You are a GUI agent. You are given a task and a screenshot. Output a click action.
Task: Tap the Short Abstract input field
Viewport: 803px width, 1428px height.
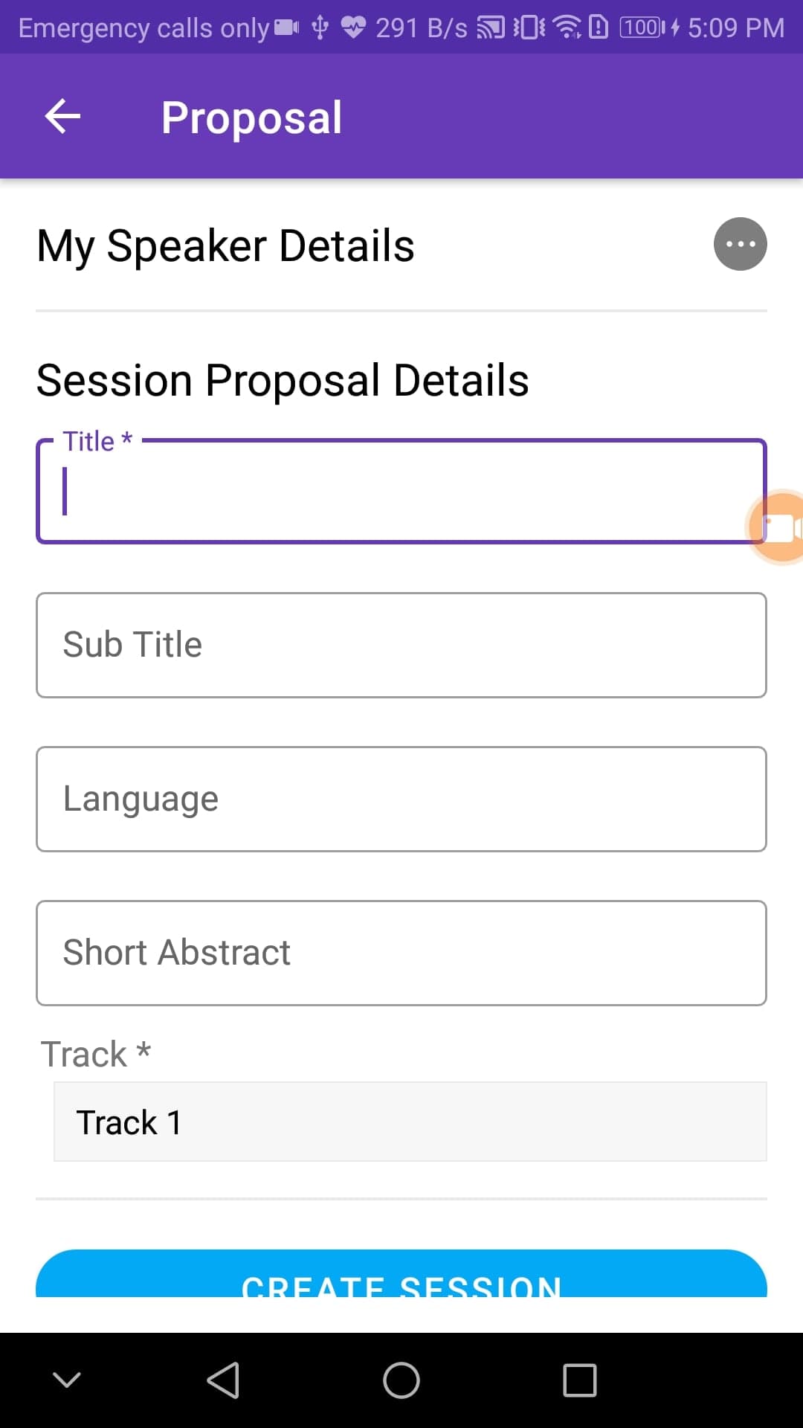coord(401,953)
